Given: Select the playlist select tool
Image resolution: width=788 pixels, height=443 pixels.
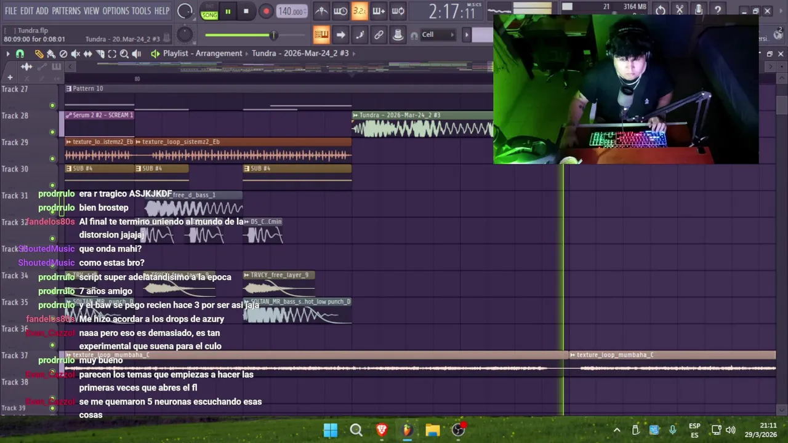Looking at the screenshot, I should pyautogui.click(x=112, y=54).
